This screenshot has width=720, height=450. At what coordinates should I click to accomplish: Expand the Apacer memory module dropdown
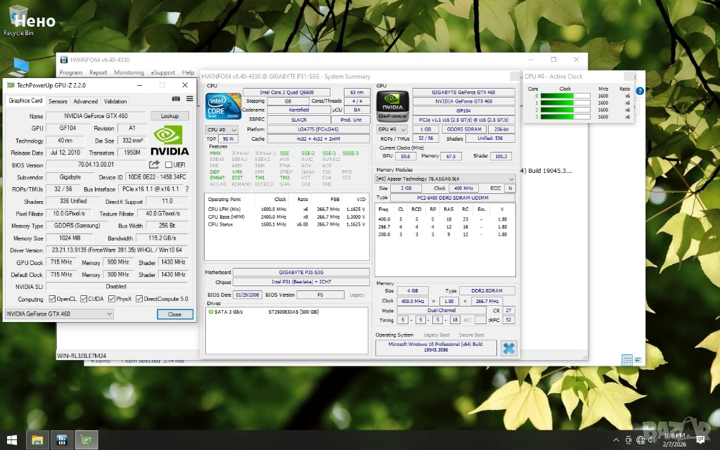point(445,179)
